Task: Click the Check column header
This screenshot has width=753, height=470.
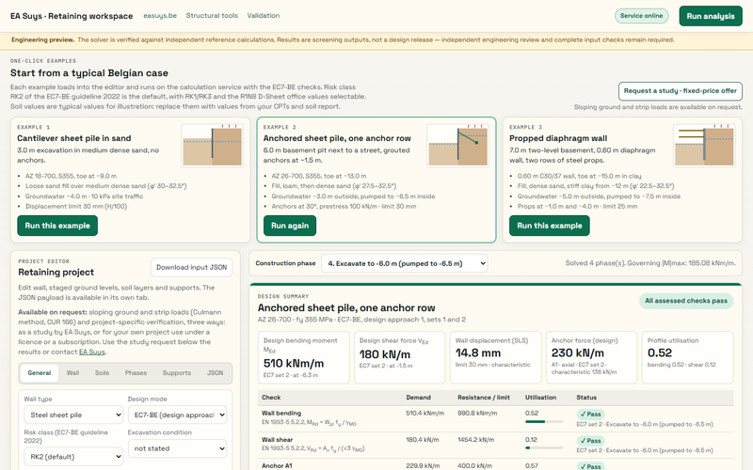Action: coord(271,397)
